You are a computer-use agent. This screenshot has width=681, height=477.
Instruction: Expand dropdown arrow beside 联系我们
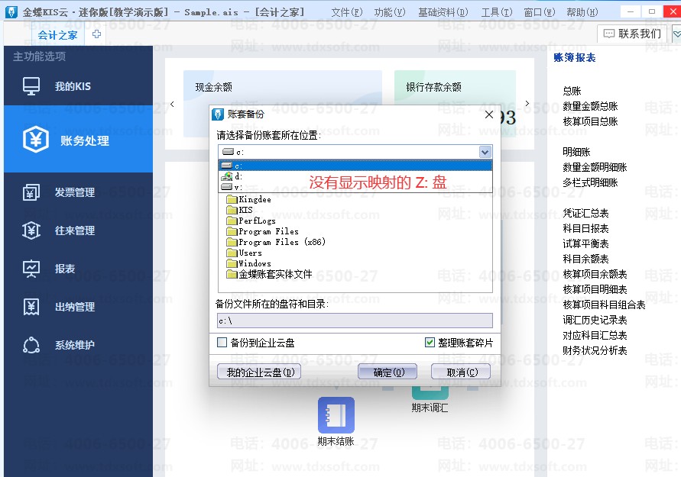676,34
